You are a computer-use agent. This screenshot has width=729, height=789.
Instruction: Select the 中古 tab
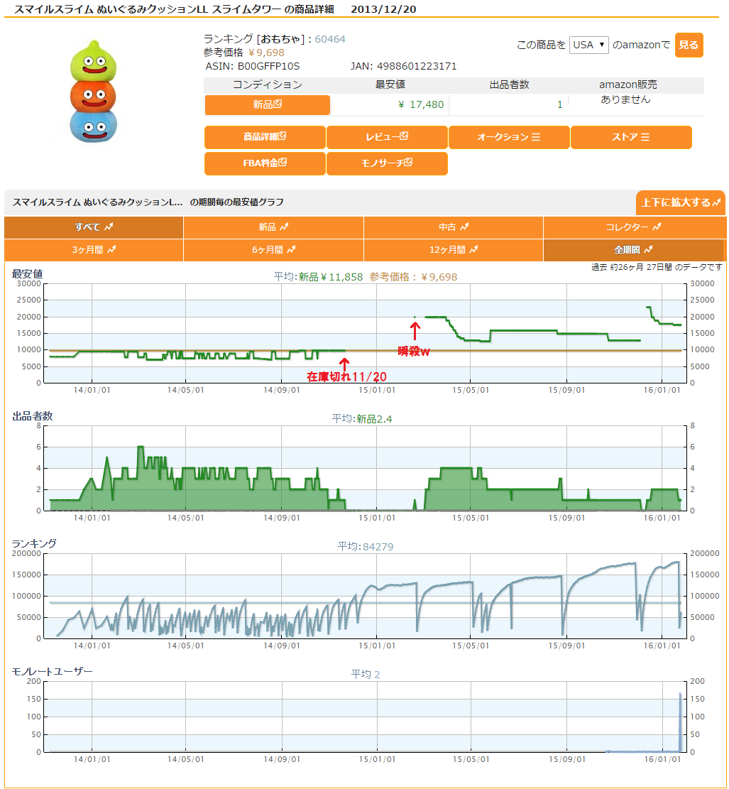click(x=454, y=227)
